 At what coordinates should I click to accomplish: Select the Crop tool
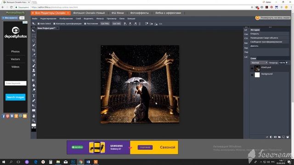click(x=34, y=50)
